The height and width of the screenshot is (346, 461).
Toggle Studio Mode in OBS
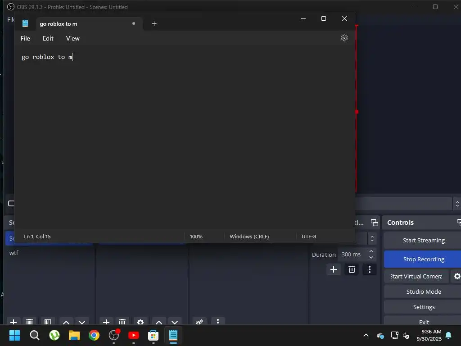(x=424, y=291)
